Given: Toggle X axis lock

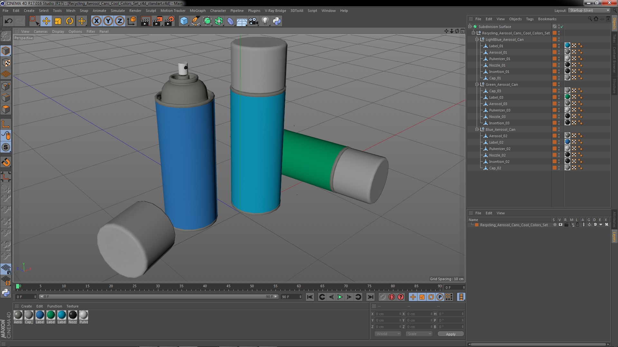Looking at the screenshot, I should [x=96, y=21].
